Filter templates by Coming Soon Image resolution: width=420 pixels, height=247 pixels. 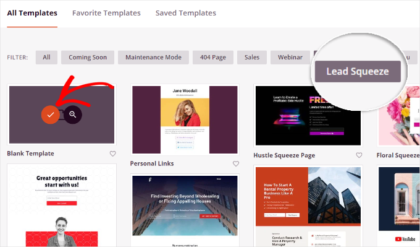[88, 57]
